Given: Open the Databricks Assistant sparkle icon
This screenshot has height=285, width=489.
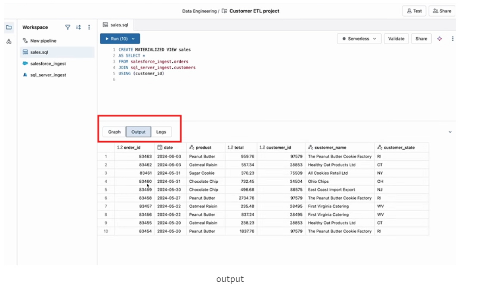Looking at the screenshot, I should pyautogui.click(x=440, y=39).
